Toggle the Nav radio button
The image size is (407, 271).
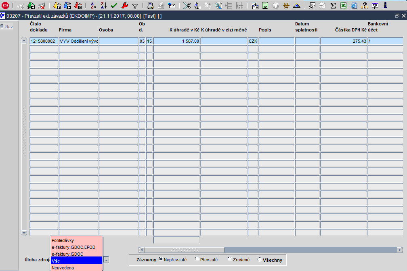[x=2, y=26]
